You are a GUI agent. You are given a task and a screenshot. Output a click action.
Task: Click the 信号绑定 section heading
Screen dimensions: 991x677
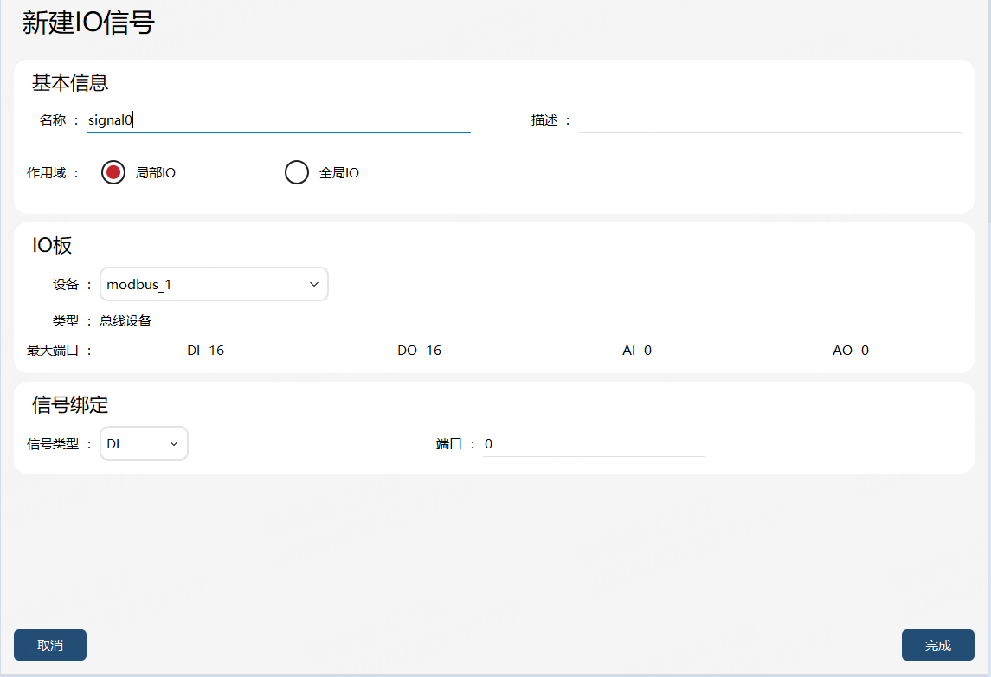pos(70,404)
